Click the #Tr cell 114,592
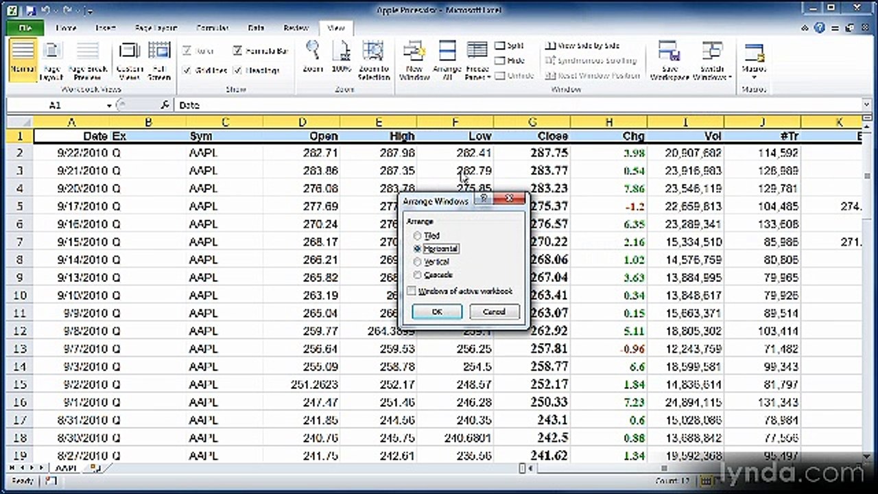878x494 pixels. pyautogui.click(x=762, y=153)
